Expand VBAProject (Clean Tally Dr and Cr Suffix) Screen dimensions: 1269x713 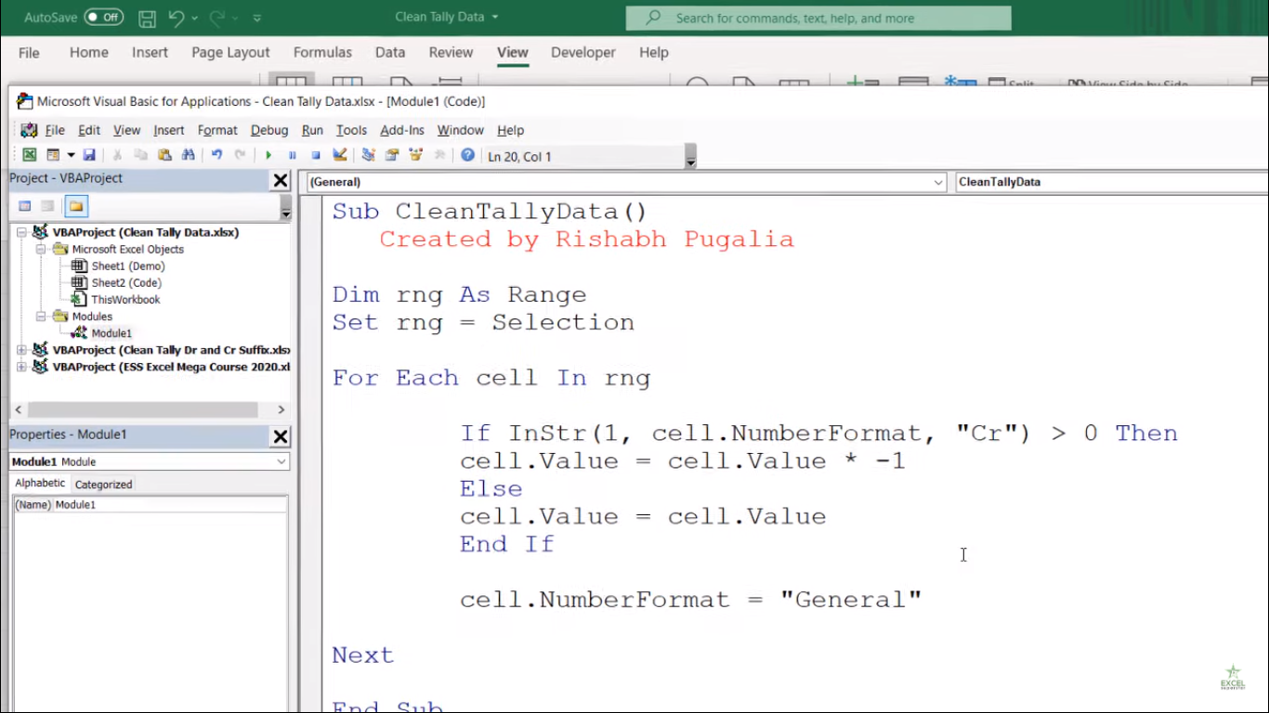click(21, 350)
